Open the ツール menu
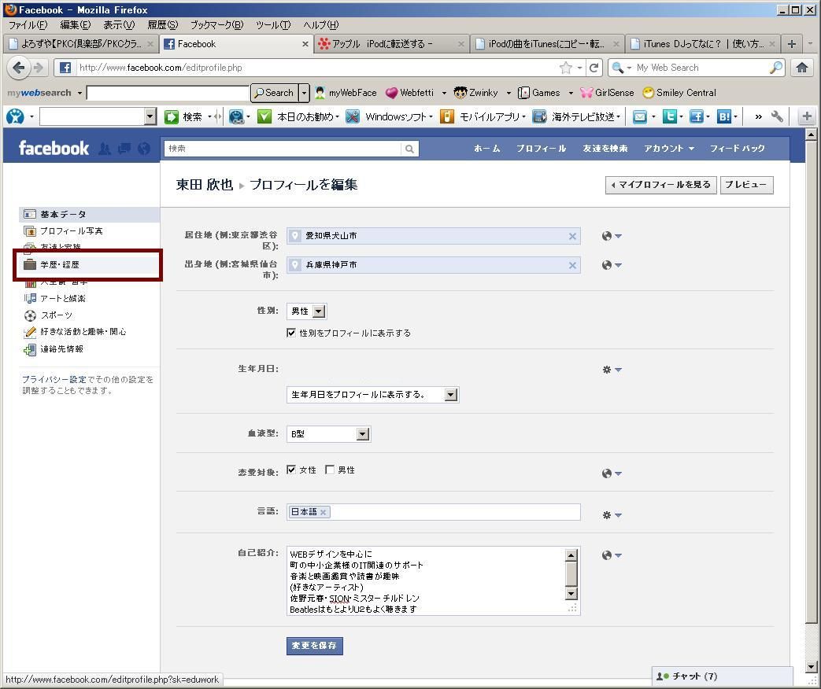 point(273,25)
